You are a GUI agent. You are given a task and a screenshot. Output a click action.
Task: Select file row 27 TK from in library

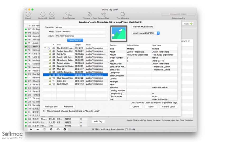[x=32, y=98]
